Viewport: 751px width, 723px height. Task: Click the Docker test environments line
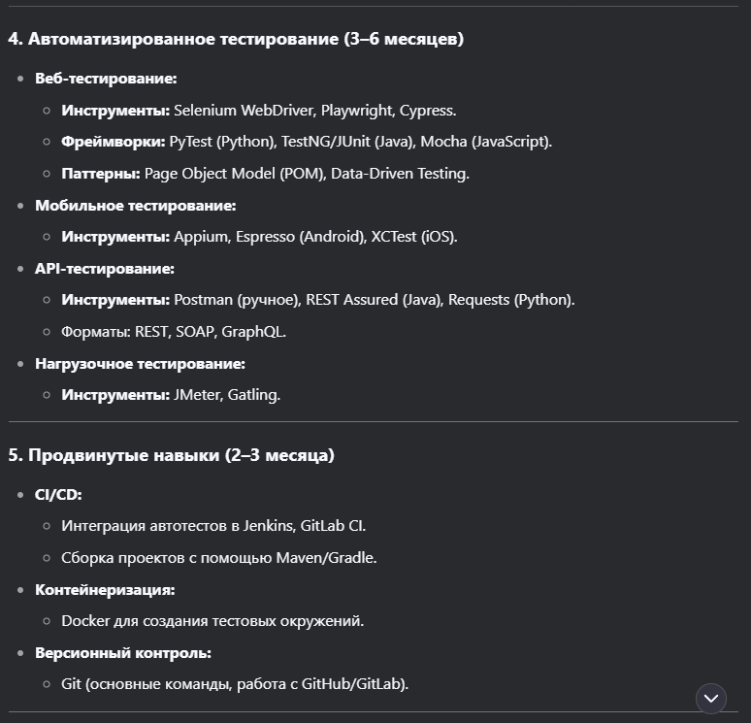coord(212,621)
